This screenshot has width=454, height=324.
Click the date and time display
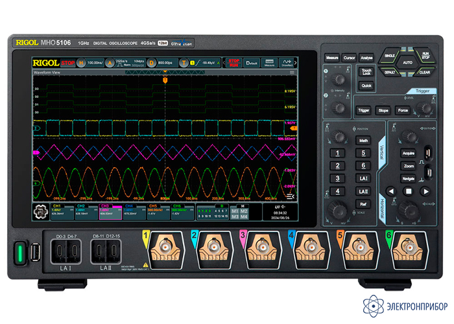pyautogui.click(x=280, y=215)
